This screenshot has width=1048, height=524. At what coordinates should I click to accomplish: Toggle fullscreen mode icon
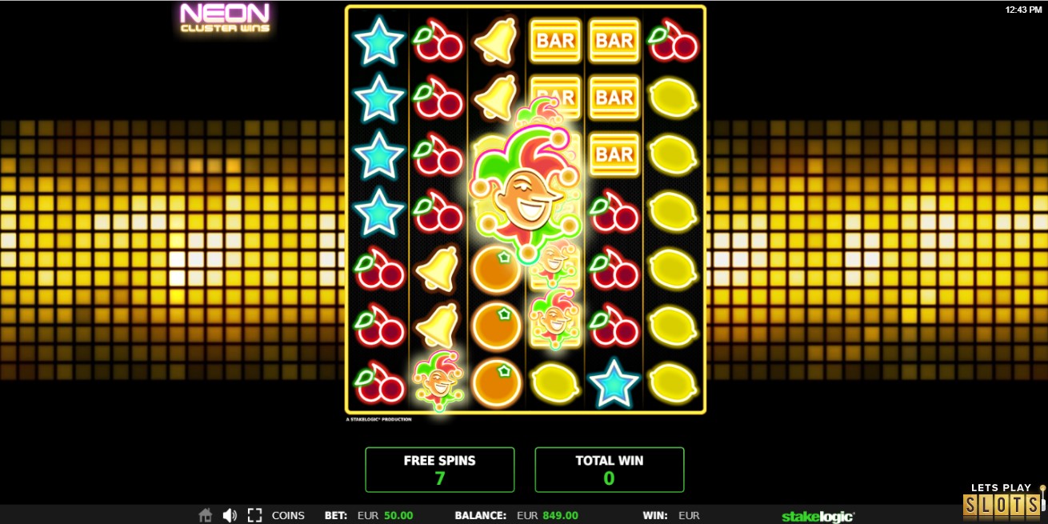point(254,515)
